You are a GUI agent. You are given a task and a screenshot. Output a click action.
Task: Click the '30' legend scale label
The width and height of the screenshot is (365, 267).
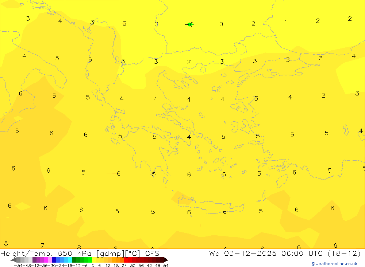(x=133, y=266)
